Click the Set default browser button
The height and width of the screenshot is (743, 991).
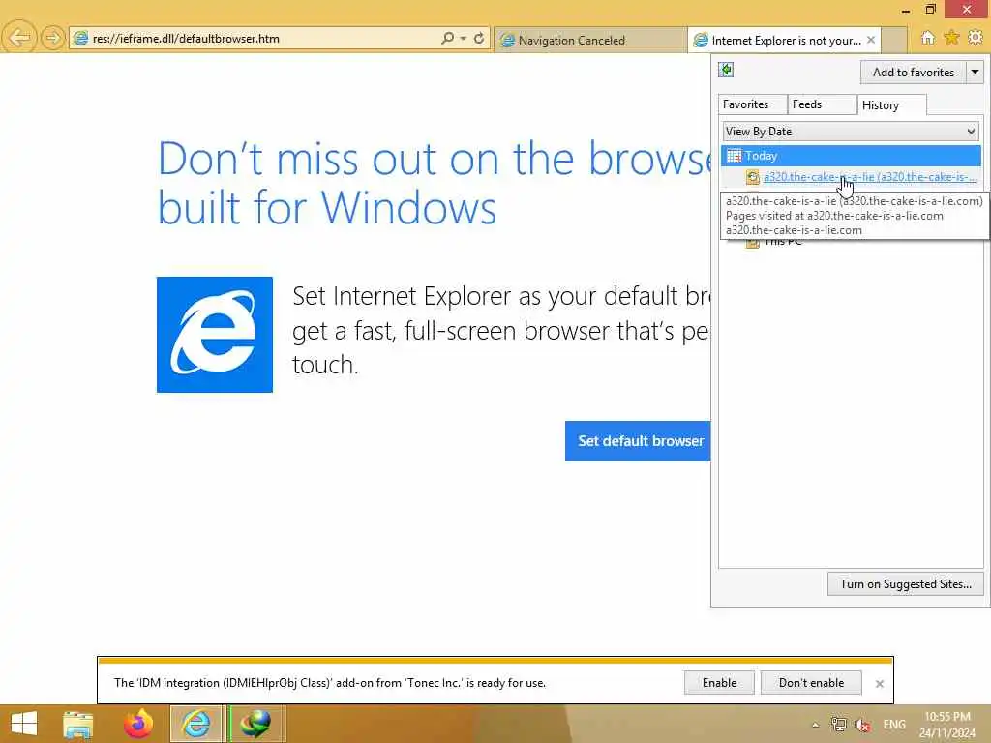[639, 441]
